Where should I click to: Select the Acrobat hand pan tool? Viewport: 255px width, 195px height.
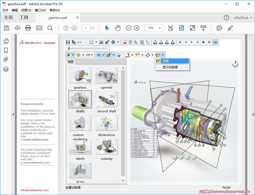coord(118,28)
